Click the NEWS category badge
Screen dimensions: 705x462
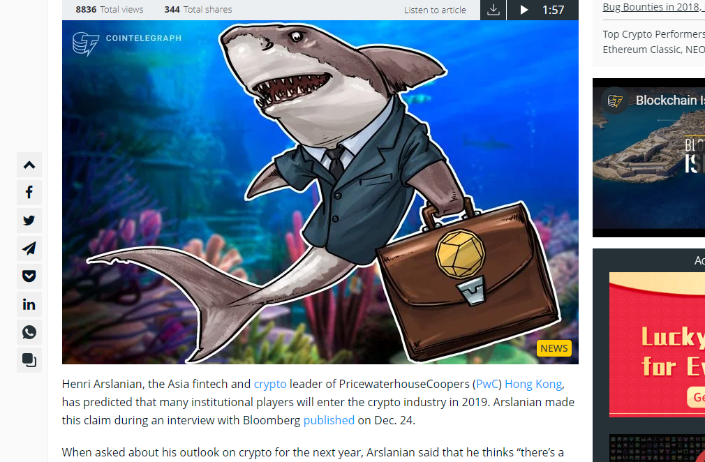coord(554,348)
